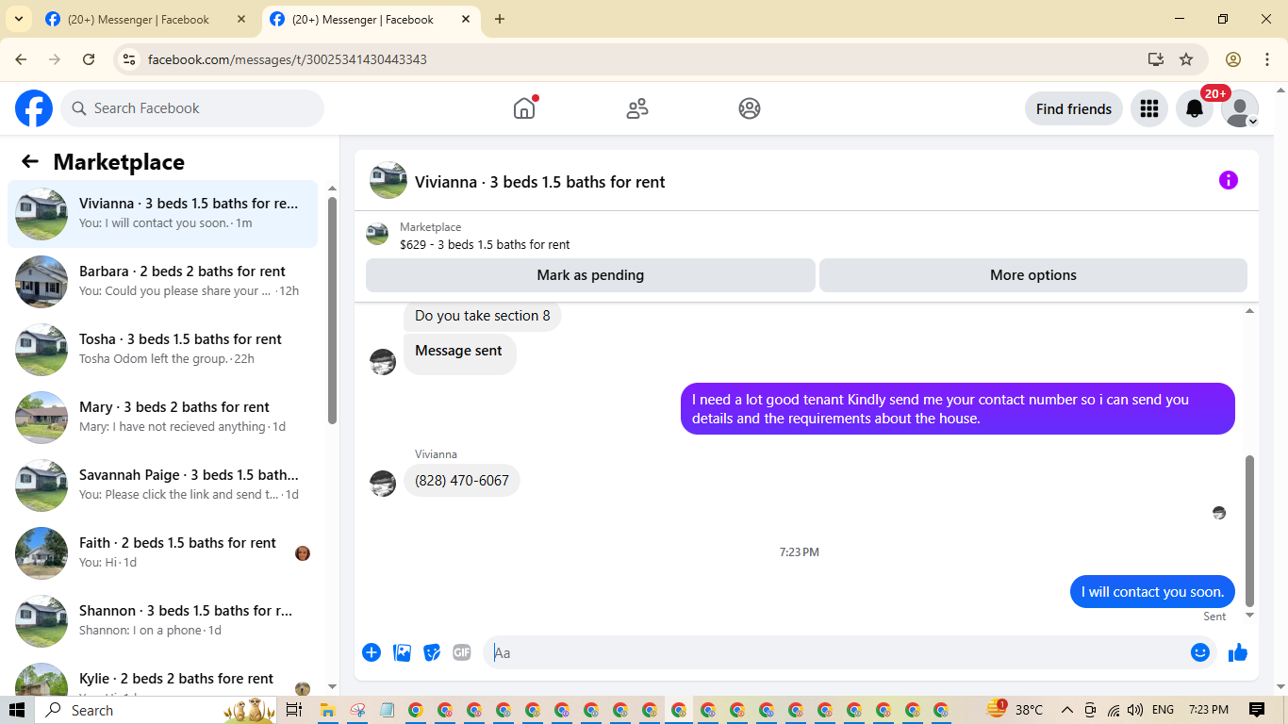The width and height of the screenshot is (1288, 724).
Task: Open the Home feed icon
Action: click(x=524, y=108)
